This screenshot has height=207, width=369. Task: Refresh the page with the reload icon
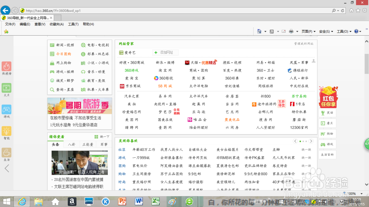343,11
